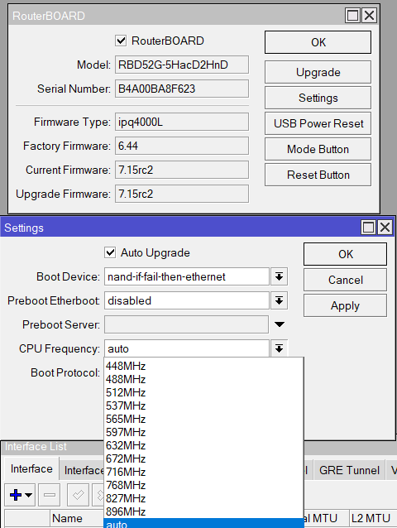Click the USB Power Reset button
Image resolution: width=397 pixels, height=528 pixels.
[x=318, y=123]
